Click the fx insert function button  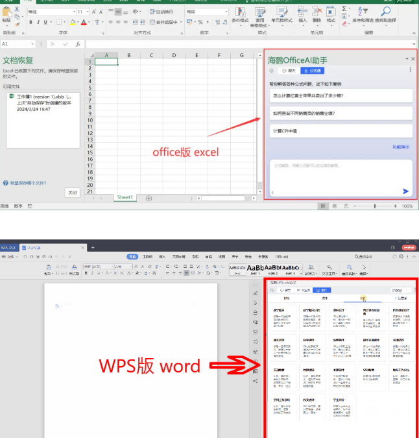(78, 44)
